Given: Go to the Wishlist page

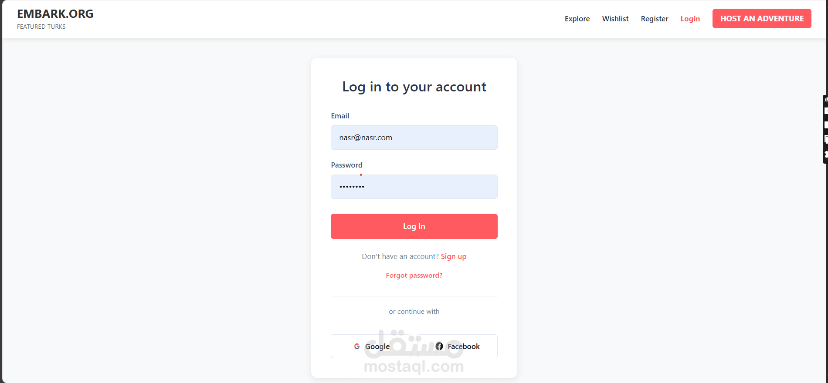Looking at the screenshot, I should [x=615, y=19].
